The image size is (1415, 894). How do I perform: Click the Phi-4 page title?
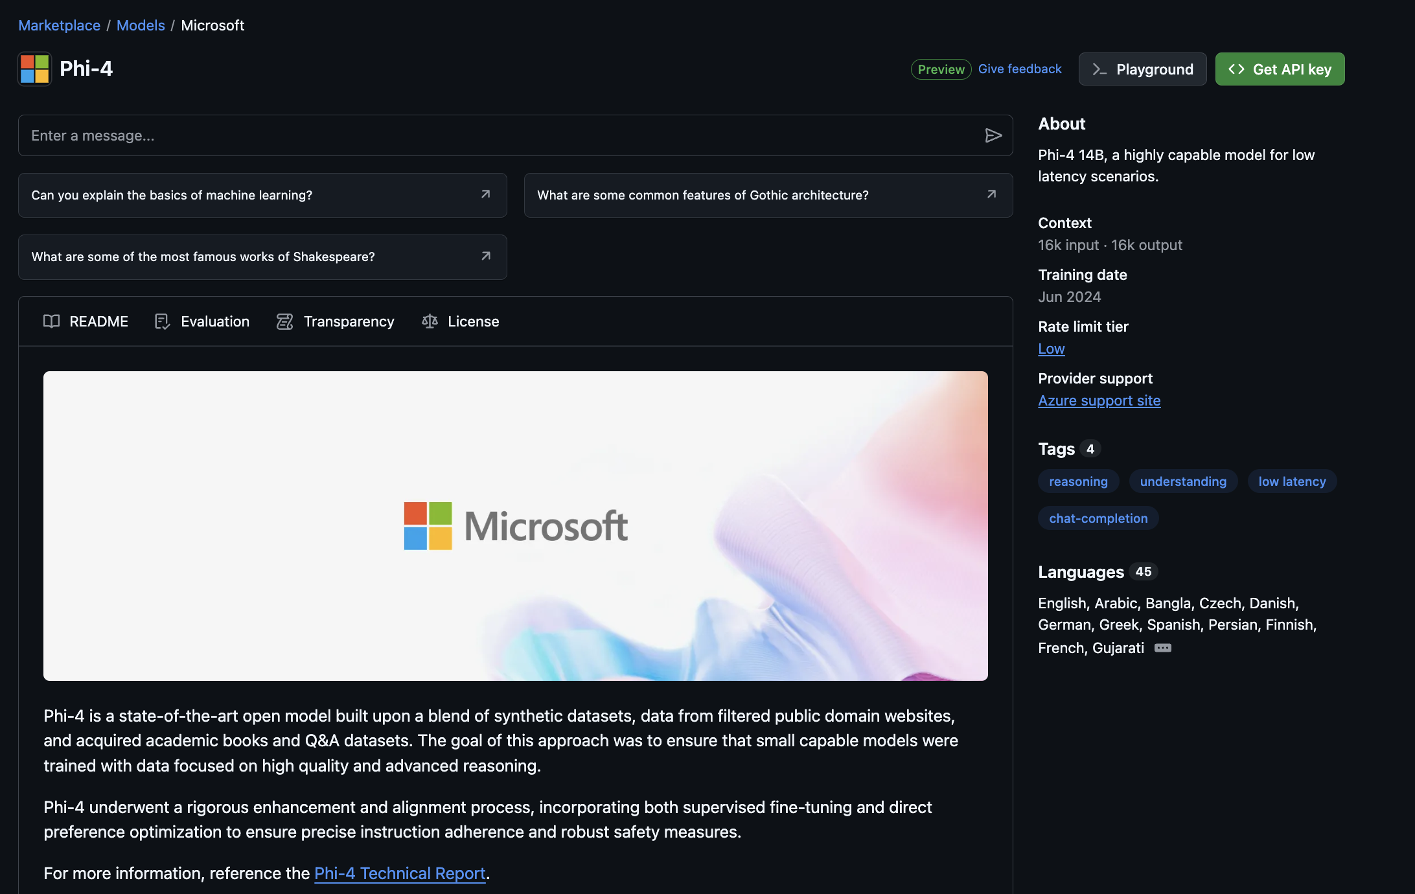86,69
